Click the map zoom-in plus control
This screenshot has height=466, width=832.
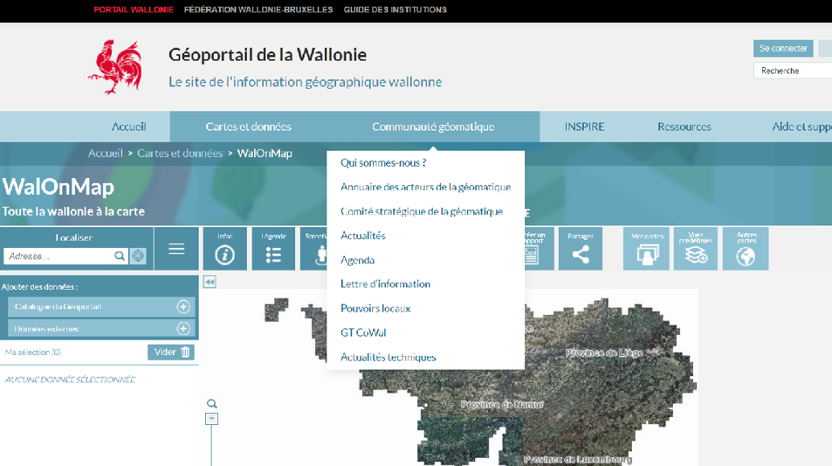click(x=211, y=420)
